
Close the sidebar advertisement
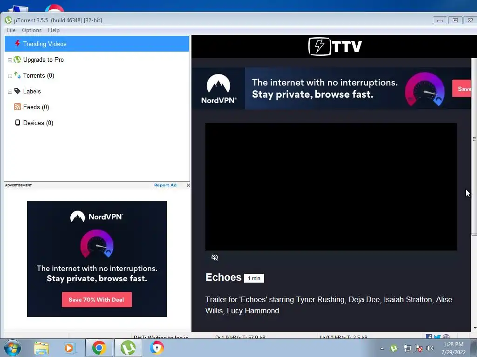188,185
